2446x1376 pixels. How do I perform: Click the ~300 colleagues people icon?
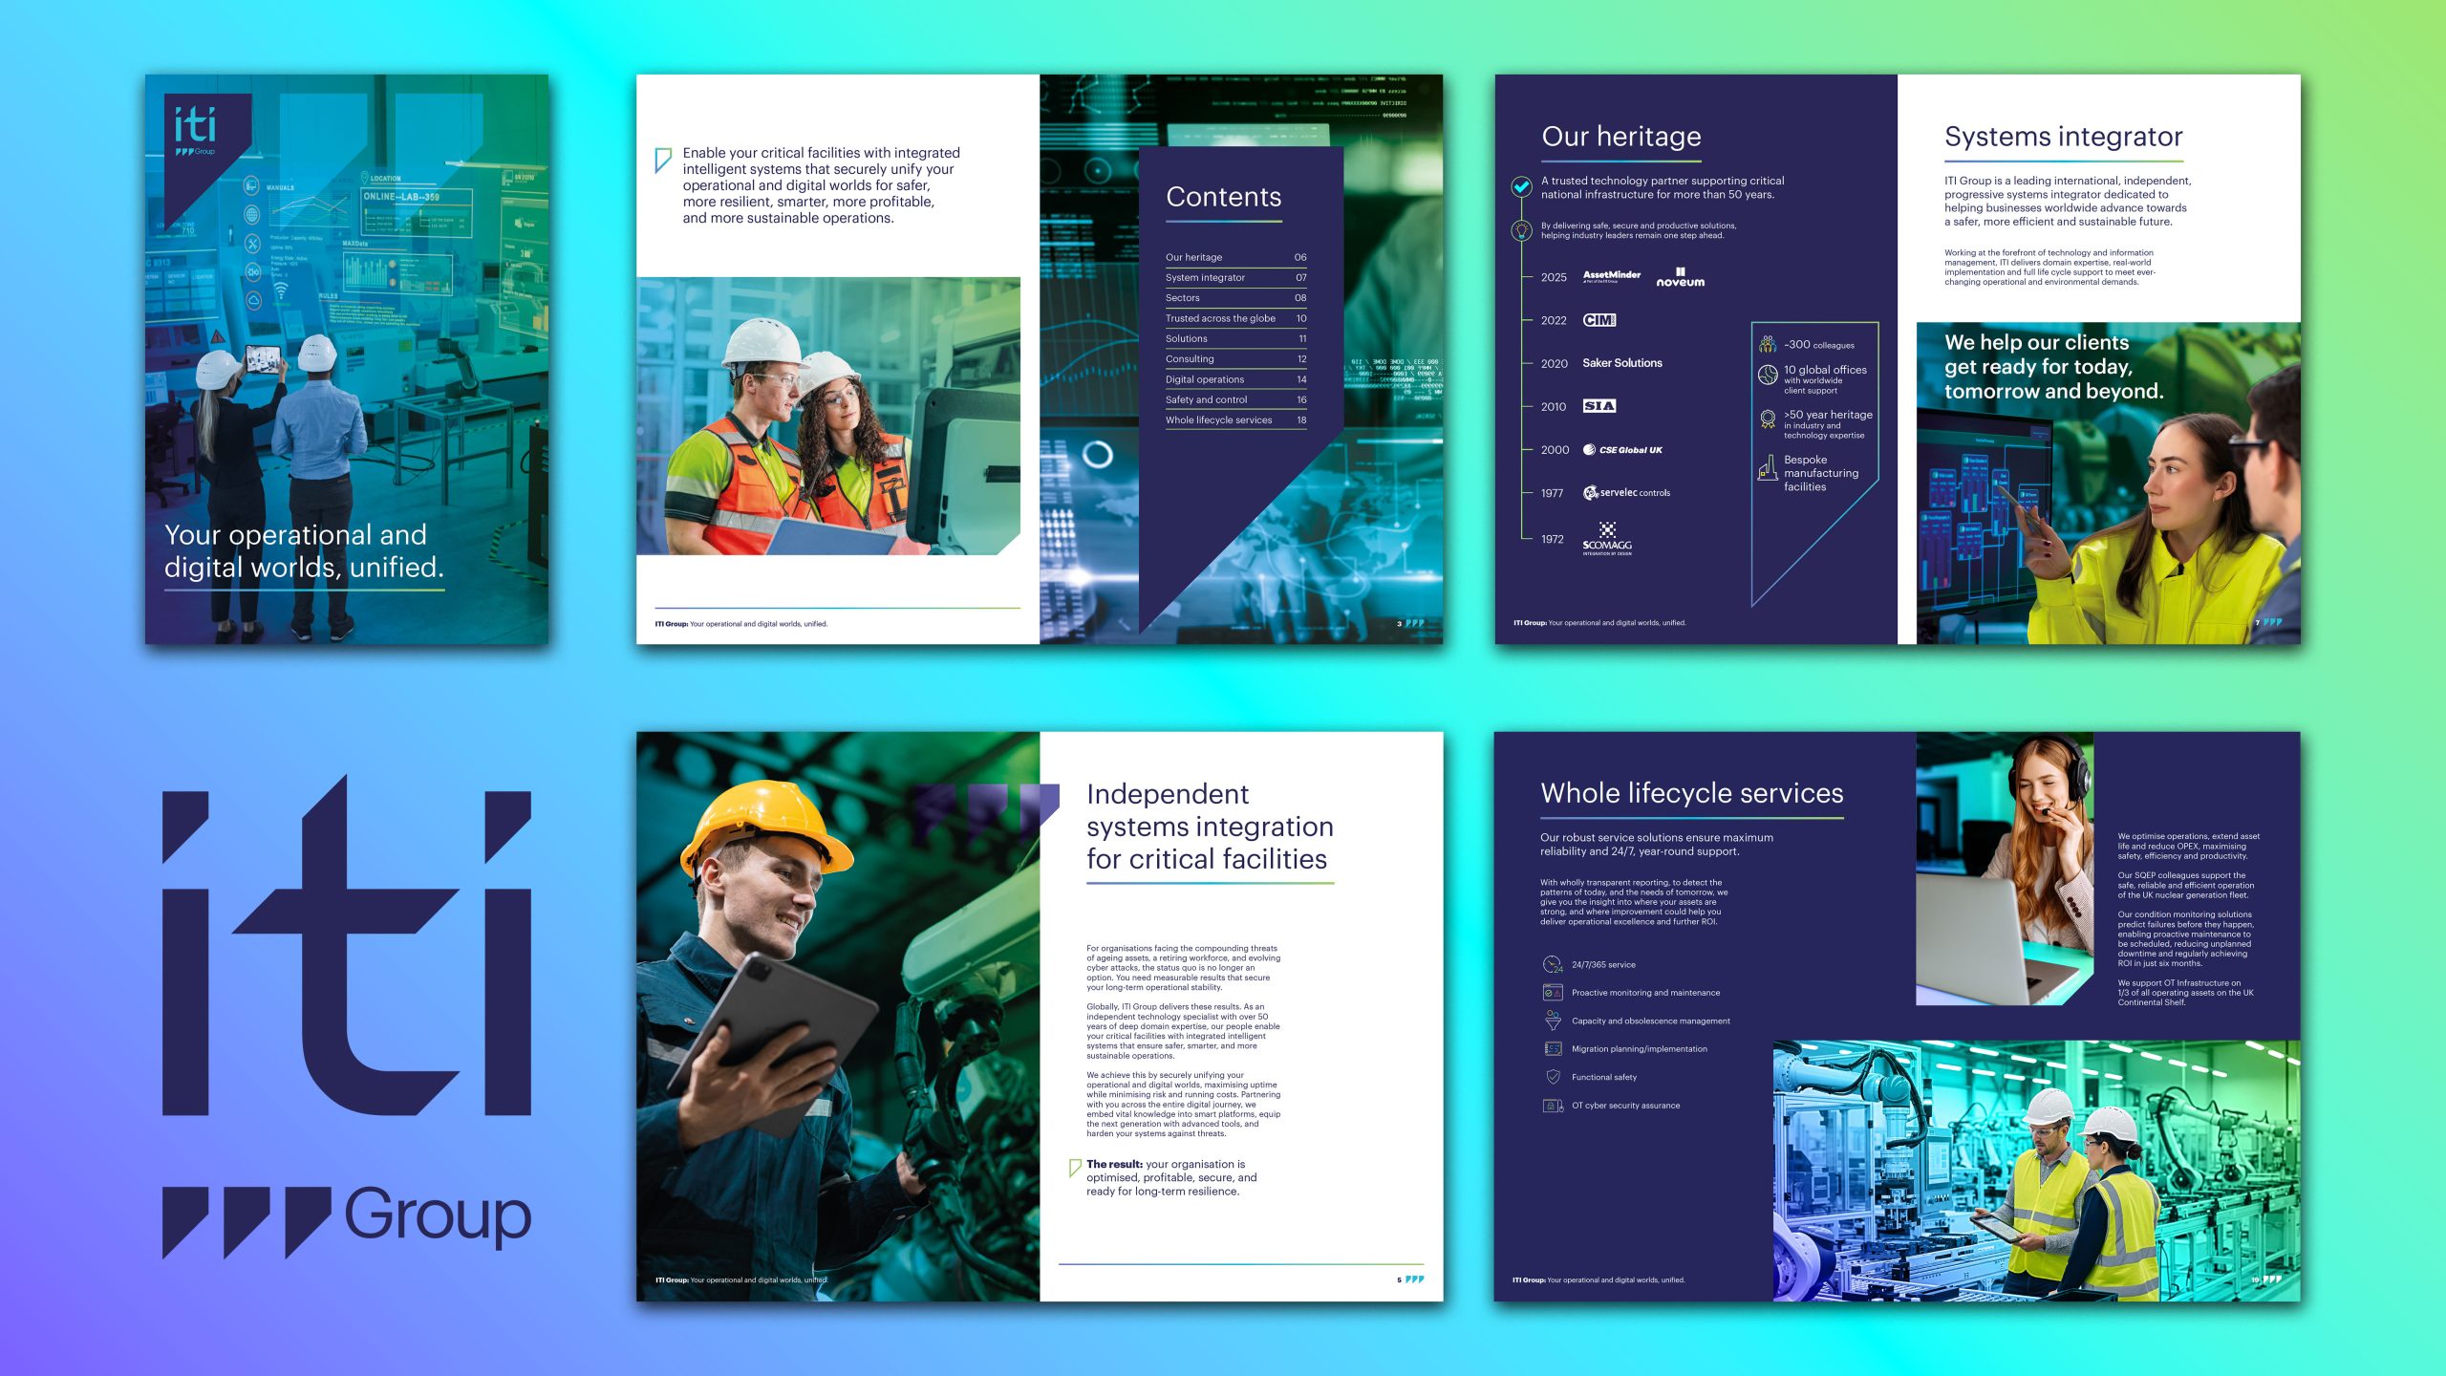pyautogui.click(x=1768, y=344)
